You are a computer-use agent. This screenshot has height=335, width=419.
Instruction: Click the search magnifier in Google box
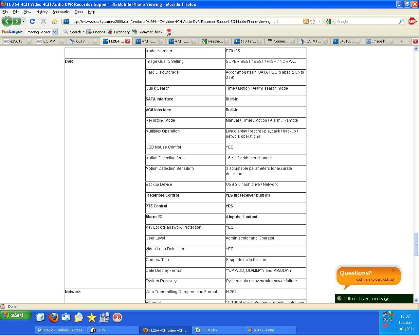pos(401,22)
